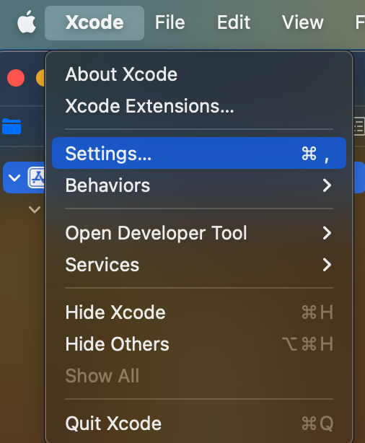Open the Apple menu icon
This screenshot has width=365, height=443.
pos(27,22)
